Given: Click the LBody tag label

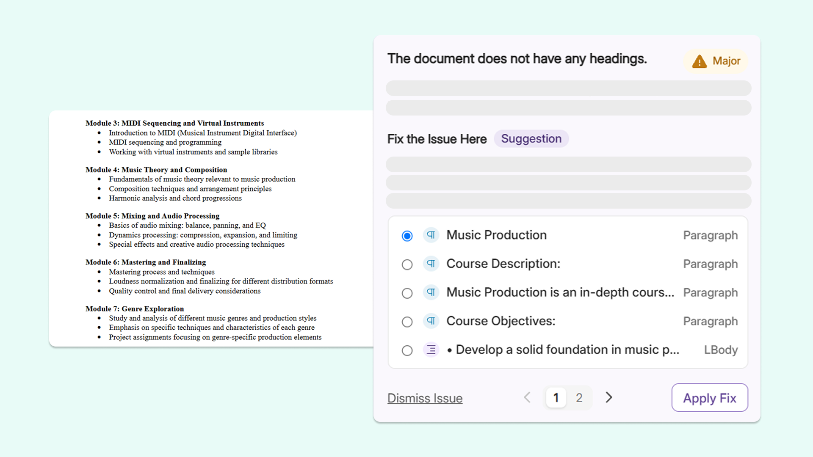Looking at the screenshot, I should 721,350.
